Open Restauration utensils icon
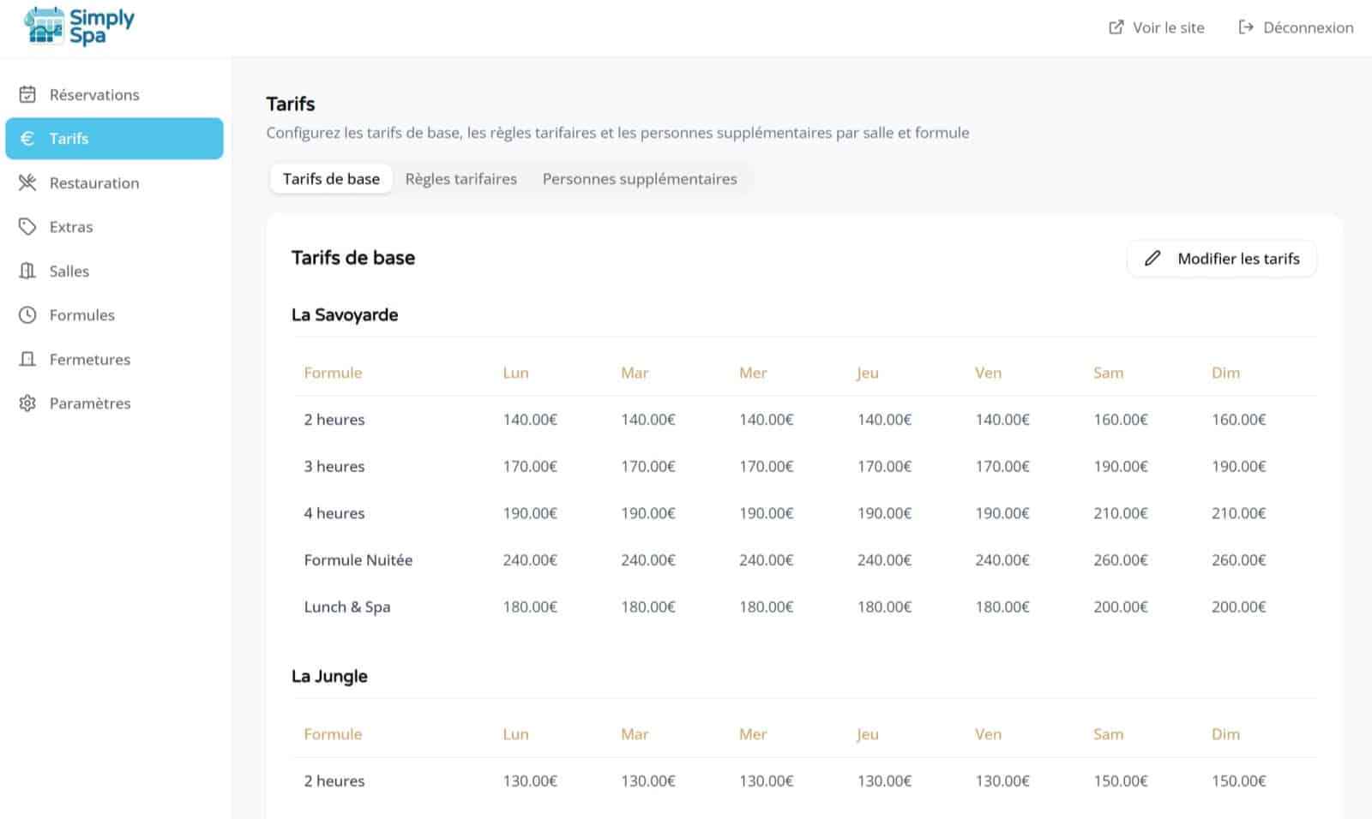This screenshot has height=819, width=1372. (x=27, y=182)
